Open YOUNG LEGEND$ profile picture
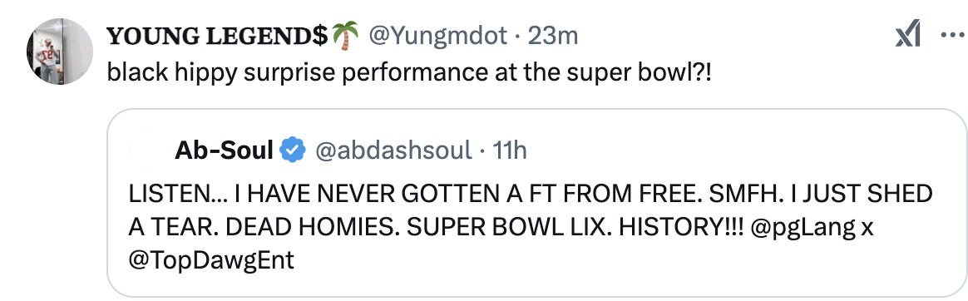This screenshot has height=301, width=968. [59, 52]
